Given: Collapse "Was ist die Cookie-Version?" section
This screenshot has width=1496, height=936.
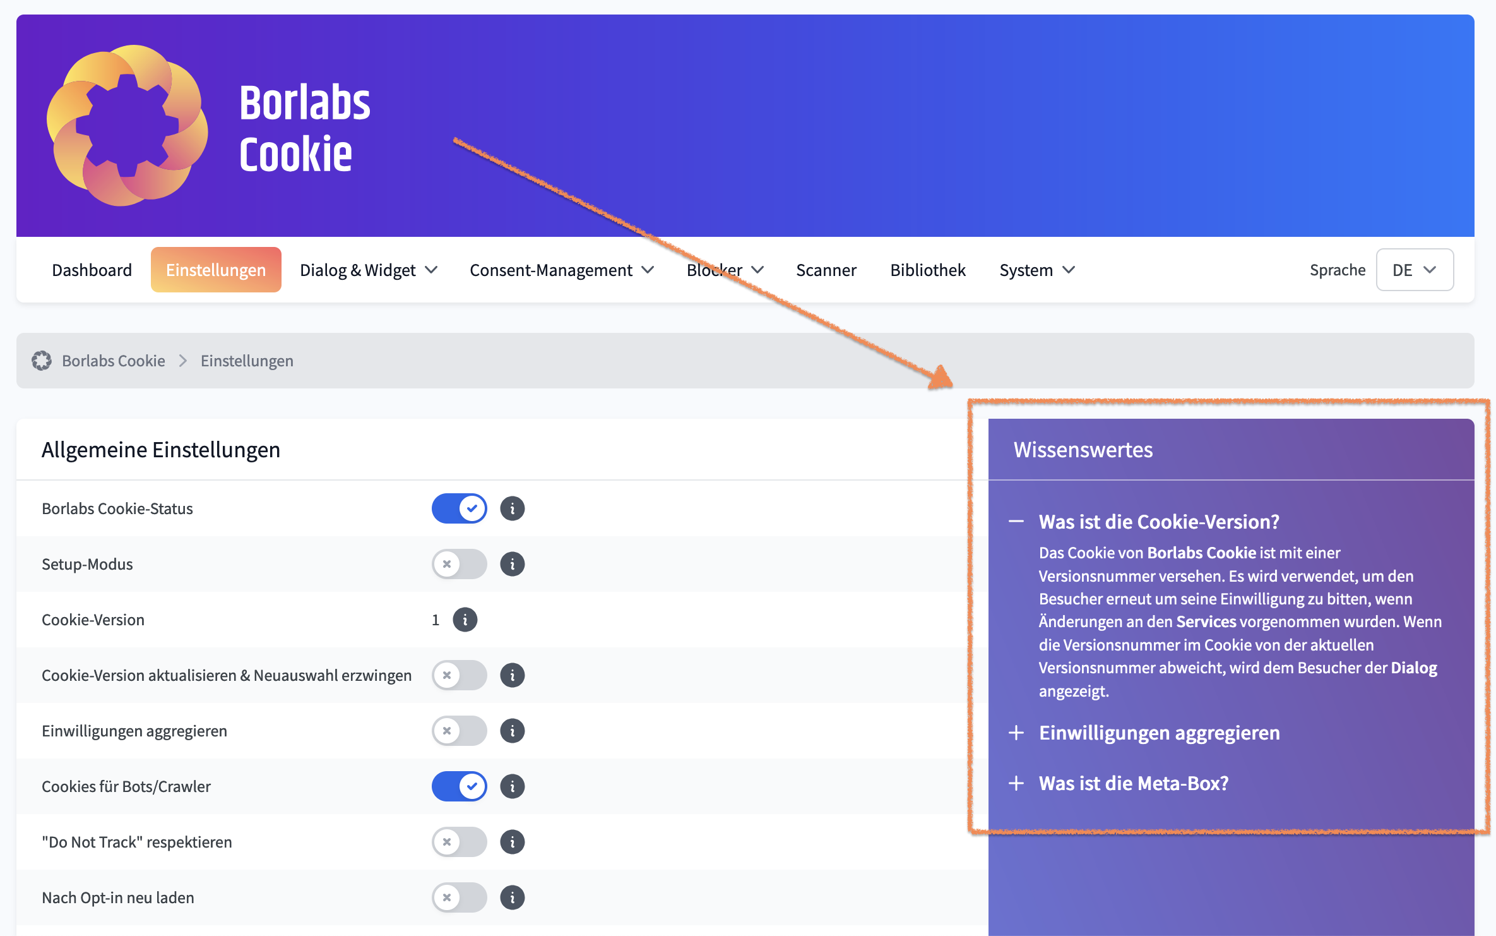Looking at the screenshot, I should 1145,522.
